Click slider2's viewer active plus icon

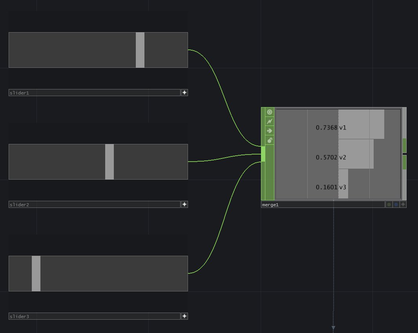[184, 204]
